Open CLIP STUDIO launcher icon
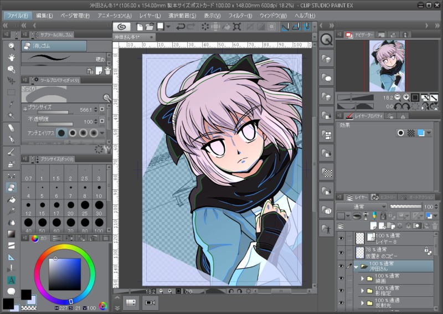Viewport: 443px width, 314px height. pyautogui.click(x=122, y=27)
